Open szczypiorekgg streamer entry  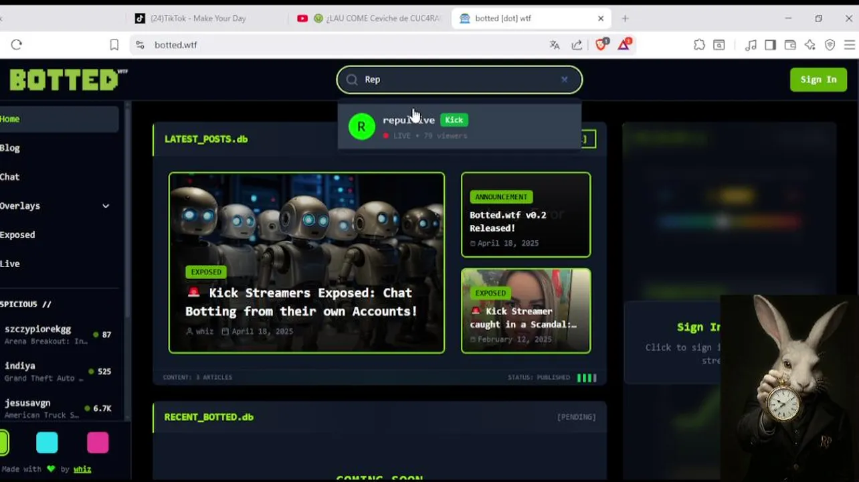(x=59, y=335)
